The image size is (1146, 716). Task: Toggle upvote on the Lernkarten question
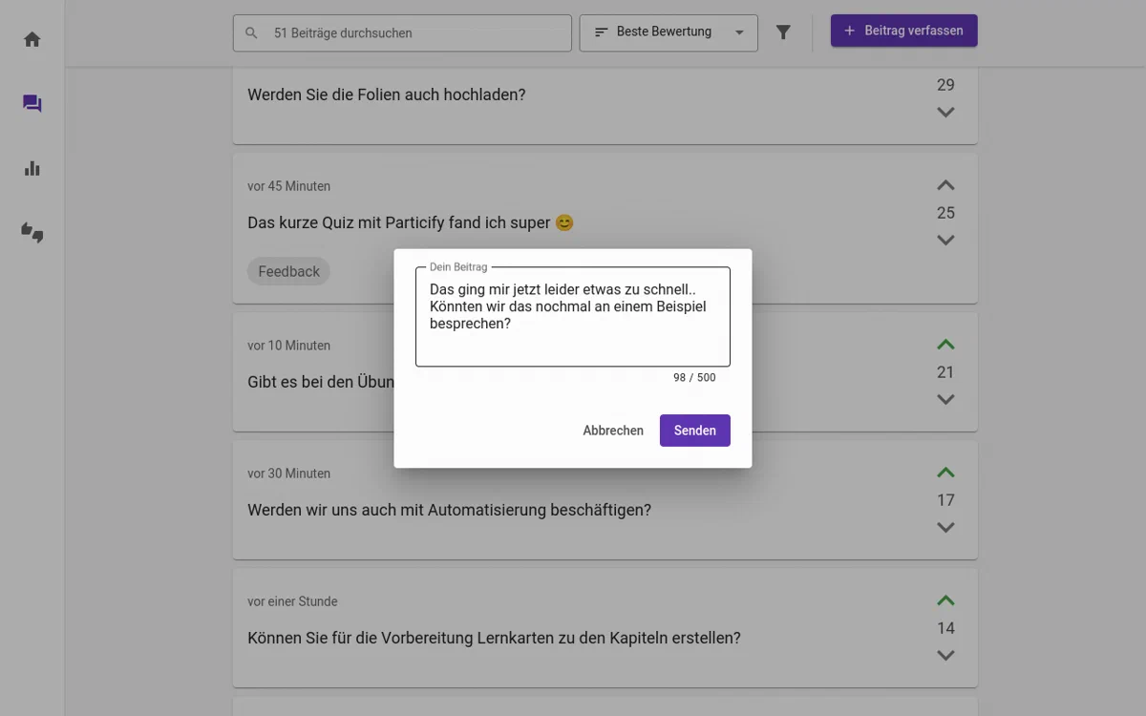coord(945,600)
